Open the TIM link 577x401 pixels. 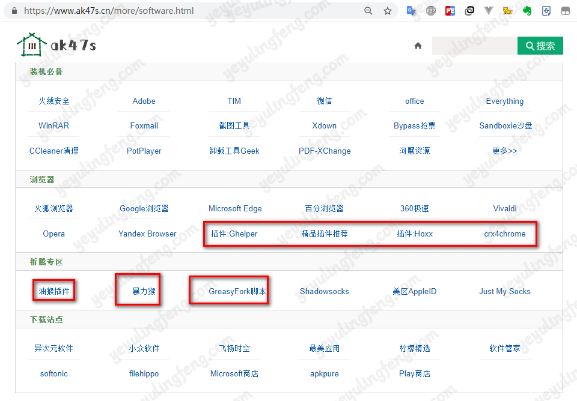click(234, 101)
